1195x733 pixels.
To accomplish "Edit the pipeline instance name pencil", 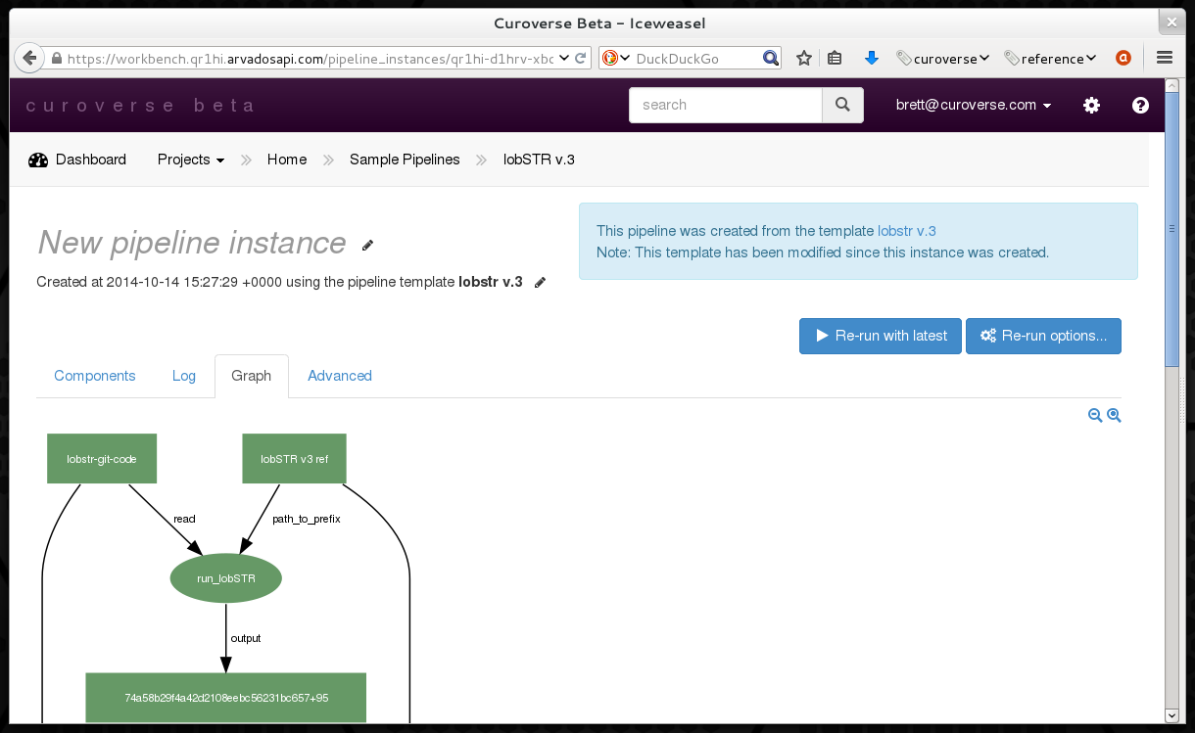I will coord(367,245).
